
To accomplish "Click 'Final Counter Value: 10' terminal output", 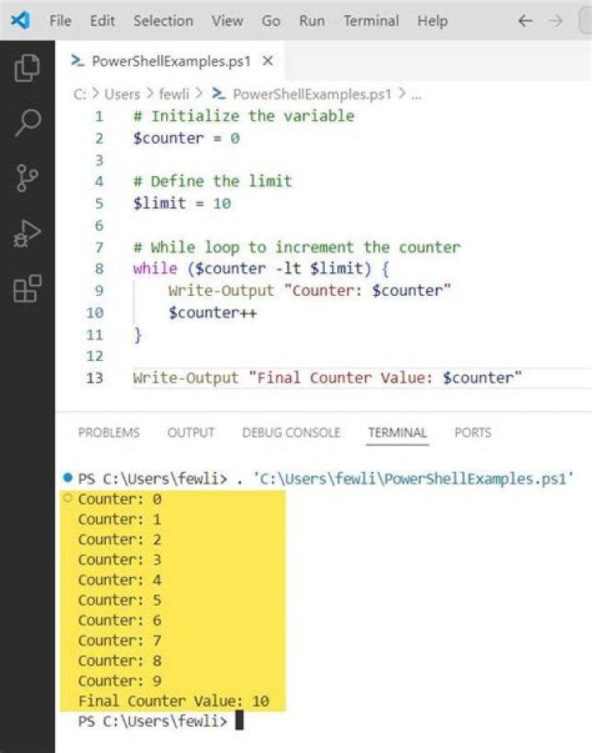I will (173, 701).
